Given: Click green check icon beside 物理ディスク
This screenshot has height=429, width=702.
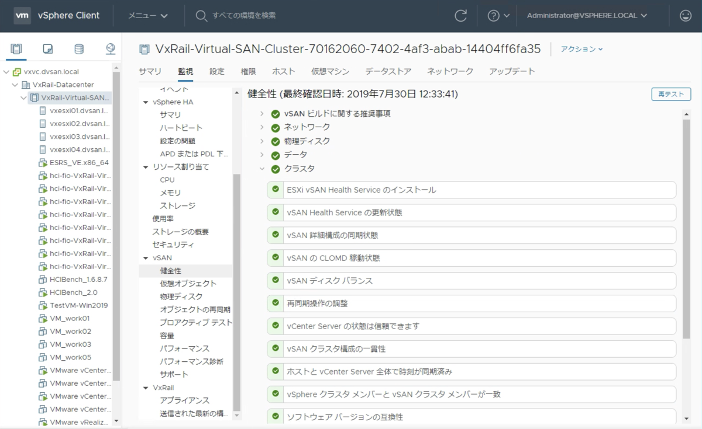Looking at the screenshot, I should click(x=275, y=141).
